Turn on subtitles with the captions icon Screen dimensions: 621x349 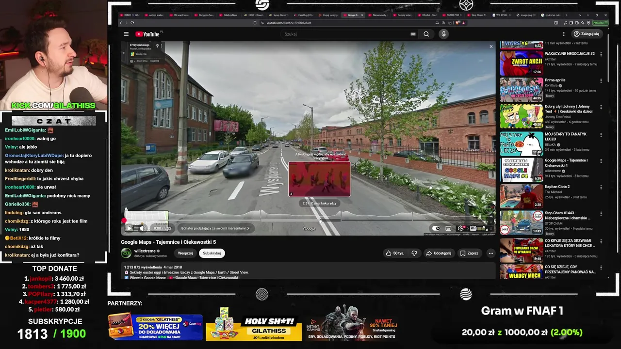(x=448, y=228)
